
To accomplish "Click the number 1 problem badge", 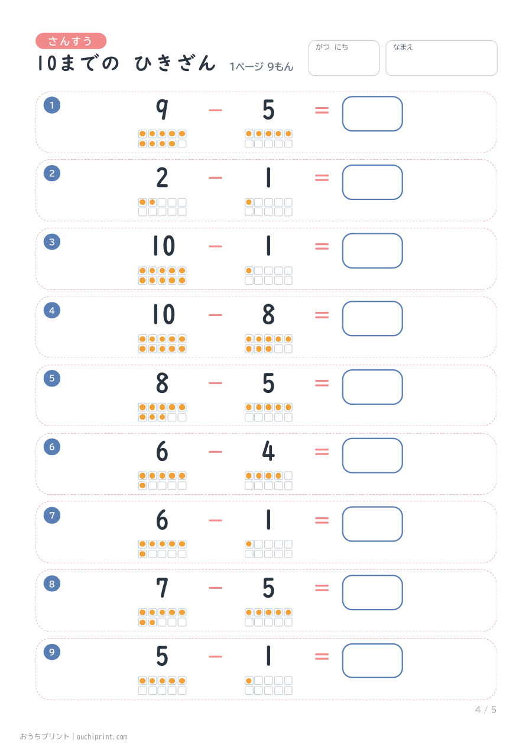I will 52,105.
